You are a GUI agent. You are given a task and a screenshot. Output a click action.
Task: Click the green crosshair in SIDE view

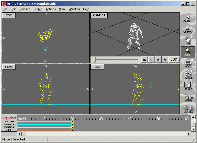coord(150,85)
